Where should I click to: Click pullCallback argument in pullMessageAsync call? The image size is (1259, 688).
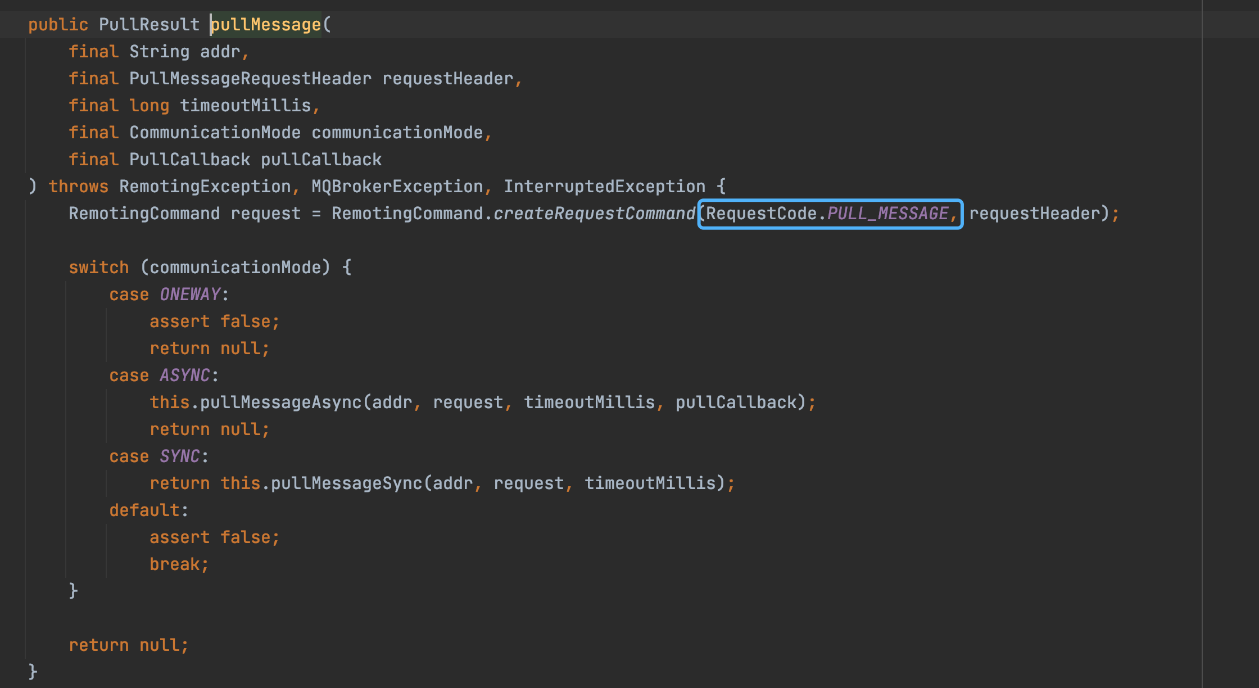tap(736, 402)
